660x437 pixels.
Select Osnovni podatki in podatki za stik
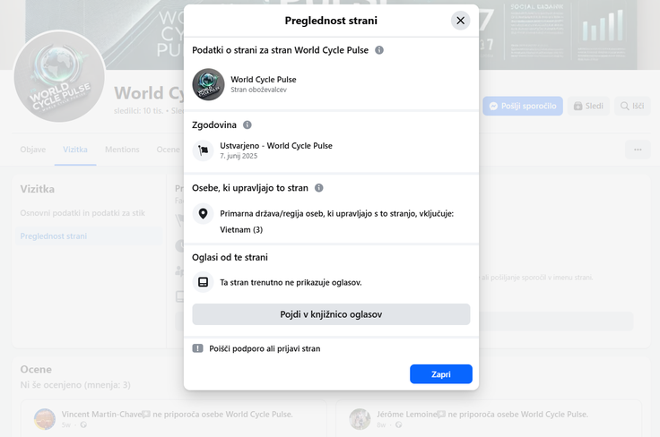[x=82, y=213]
